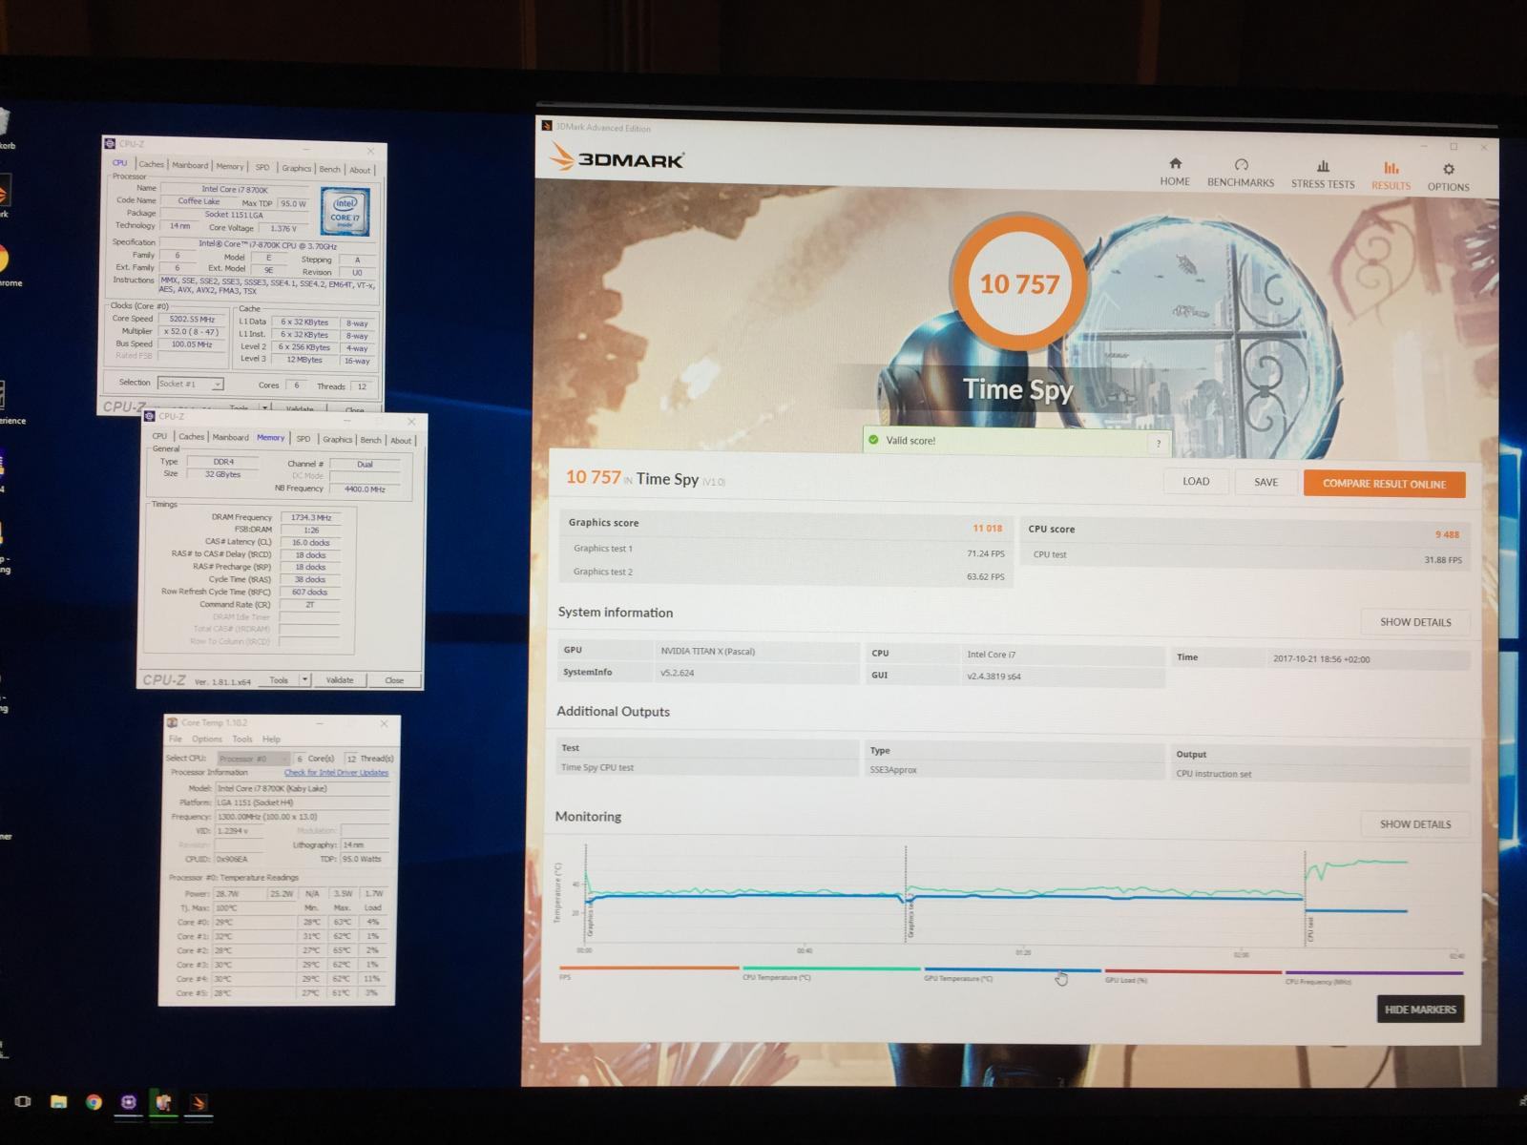This screenshot has height=1145, width=1527.
Task: Open the CPU-Z taskbar icon
Action: coord(128,1102)
